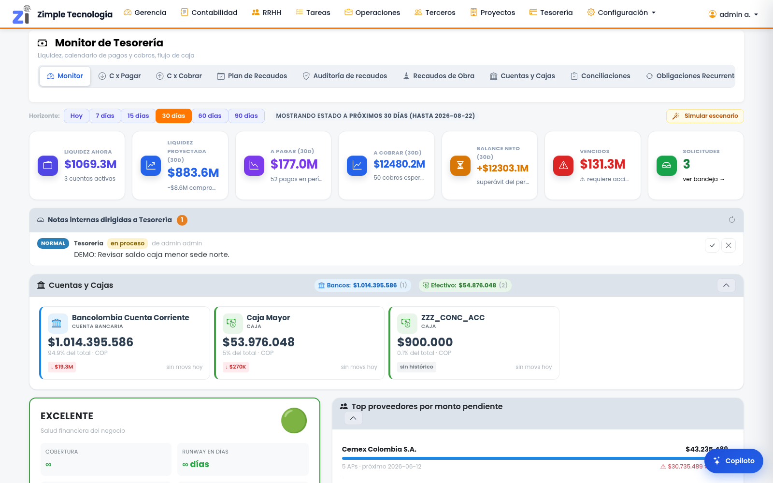Set horizon to Hoy
This screenshot has width=773, height=483.
(76, 116)
